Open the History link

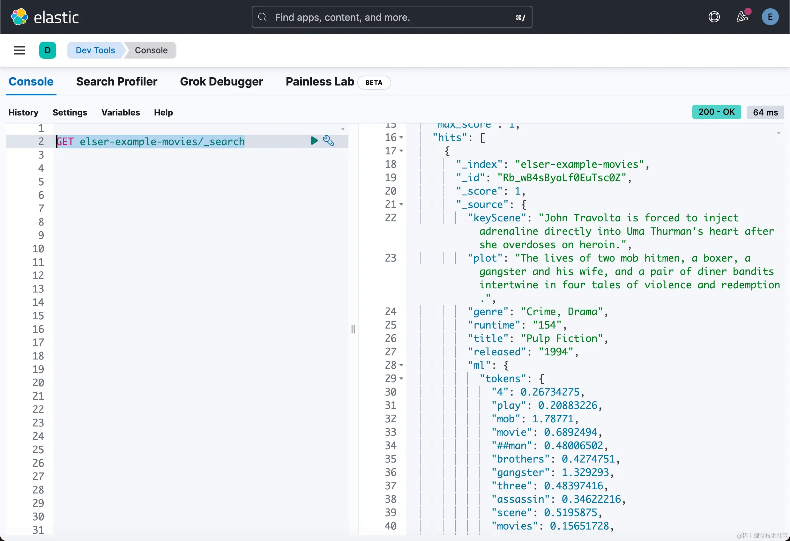coord(23,113)
